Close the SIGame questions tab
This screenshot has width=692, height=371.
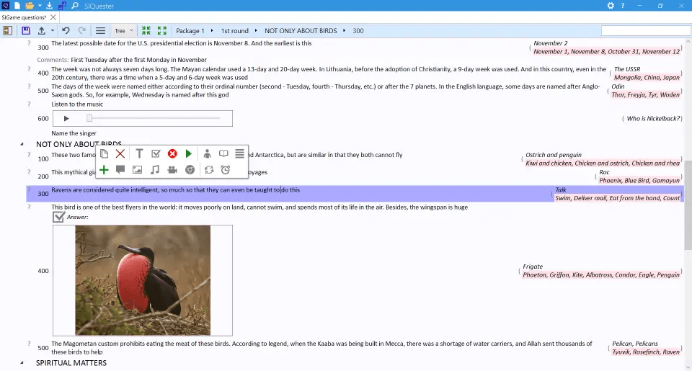pos(53,17)
